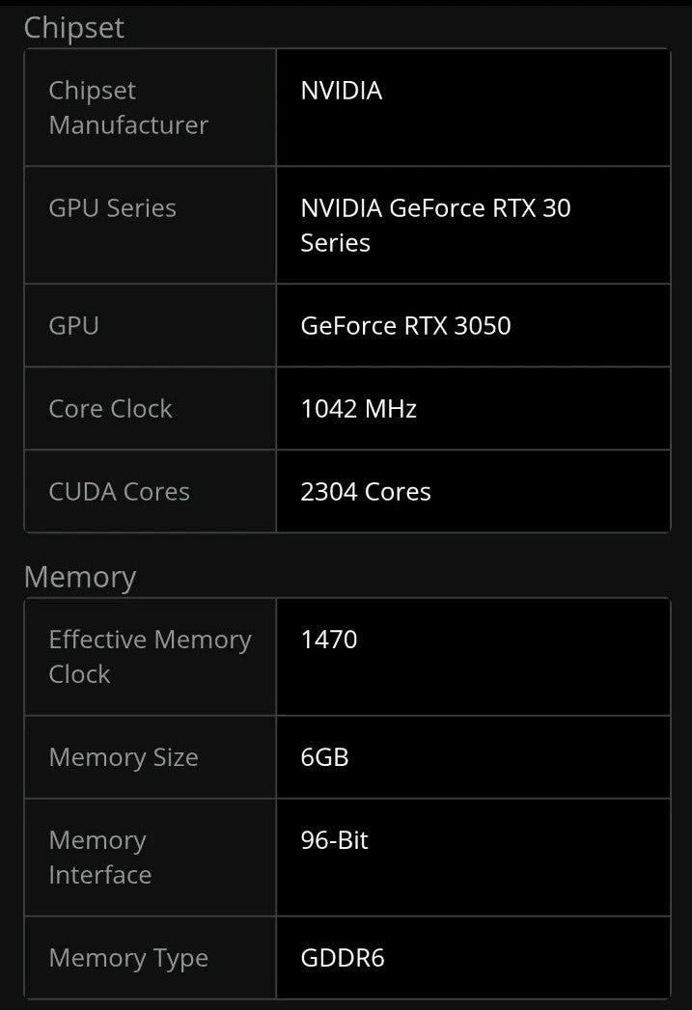Click the 96-Bit interface value
Image resolution: width=692 pixels, height=1010 pixels.
click(334, 840)
